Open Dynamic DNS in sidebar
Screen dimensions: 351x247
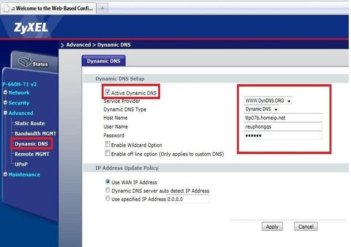coord(31,144)
